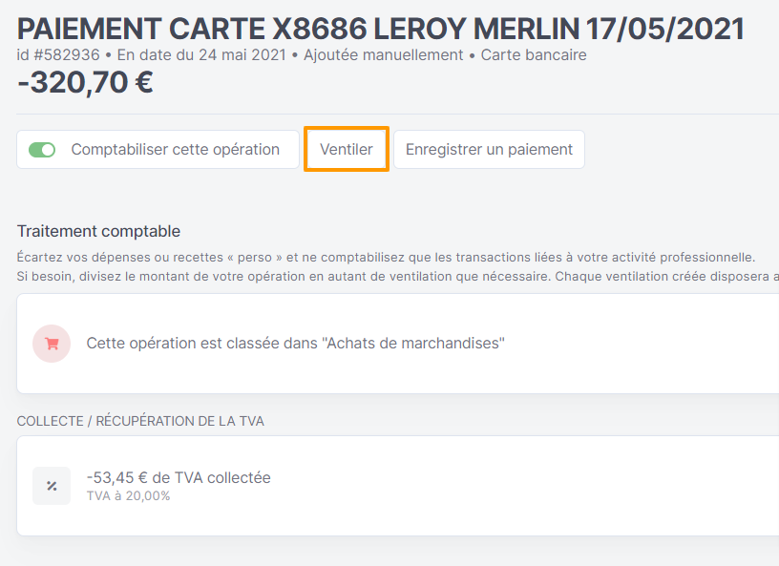Click the red shopping cart icon
This screenshot has height=566, width=779.
52,344
